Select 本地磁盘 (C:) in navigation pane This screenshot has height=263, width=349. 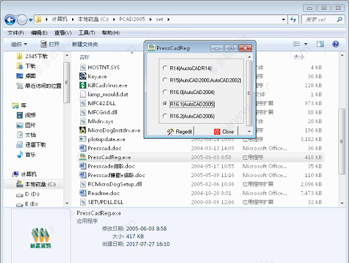click(36, 184)
